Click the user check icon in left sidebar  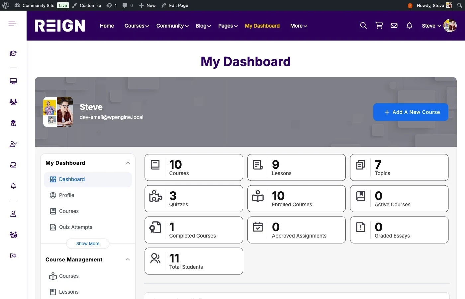[x=13, y=144]
